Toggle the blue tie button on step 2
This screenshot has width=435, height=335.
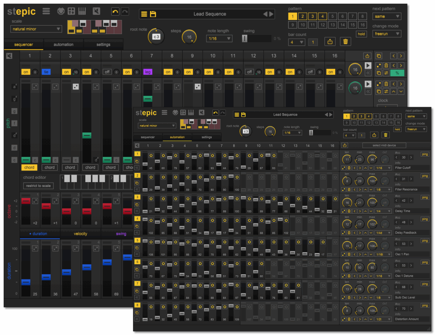[x=46, y=72]
